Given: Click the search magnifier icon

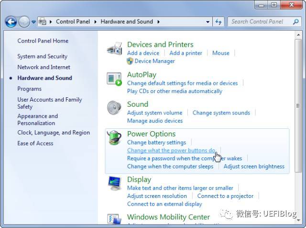Looking at the screenshot, I should [296, 21].
